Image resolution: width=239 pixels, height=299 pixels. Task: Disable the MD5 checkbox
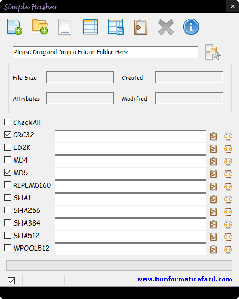8,173
